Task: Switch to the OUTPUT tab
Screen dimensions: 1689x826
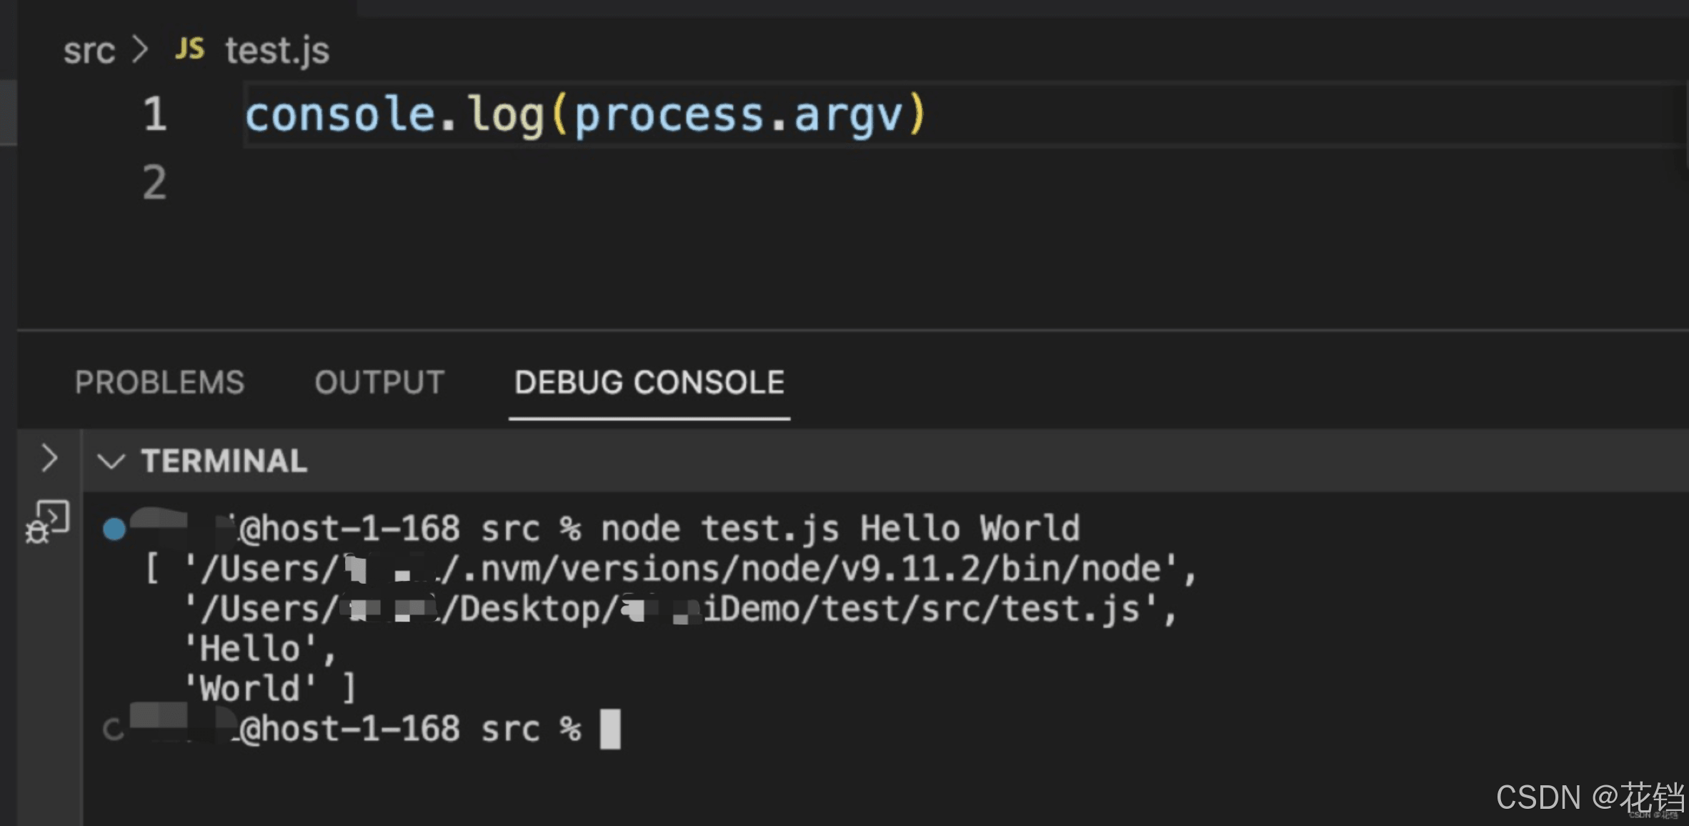Action: click(379, 382)
